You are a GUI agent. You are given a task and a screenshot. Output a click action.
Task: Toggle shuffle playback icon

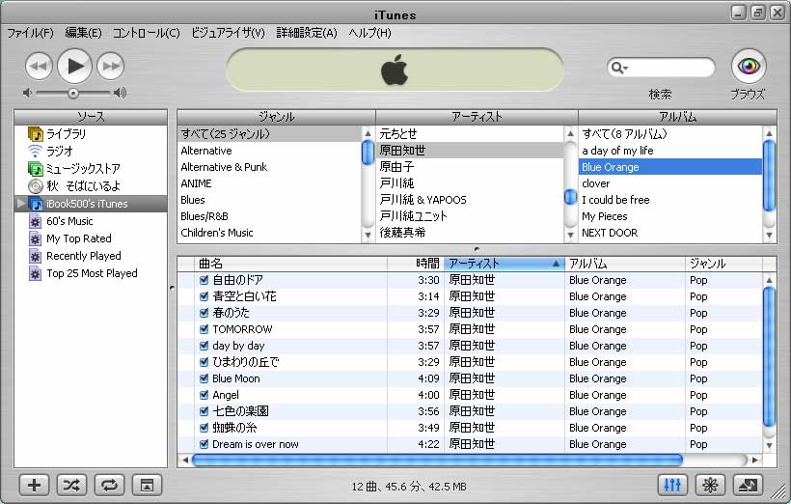pyautogui.click(x=72, y=485)
